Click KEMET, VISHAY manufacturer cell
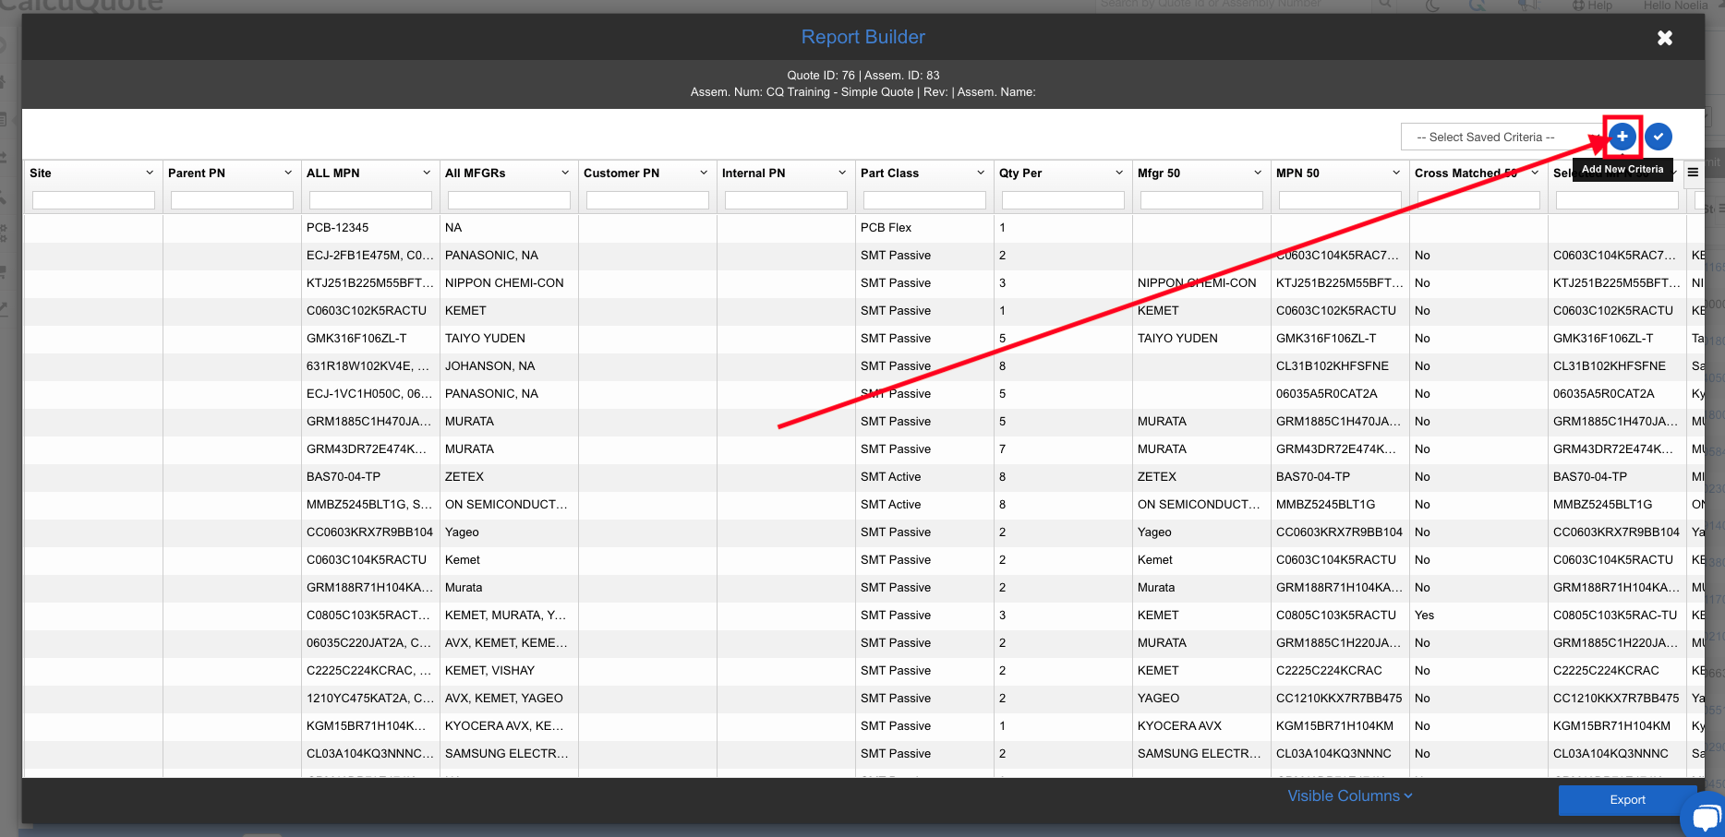 509,671
